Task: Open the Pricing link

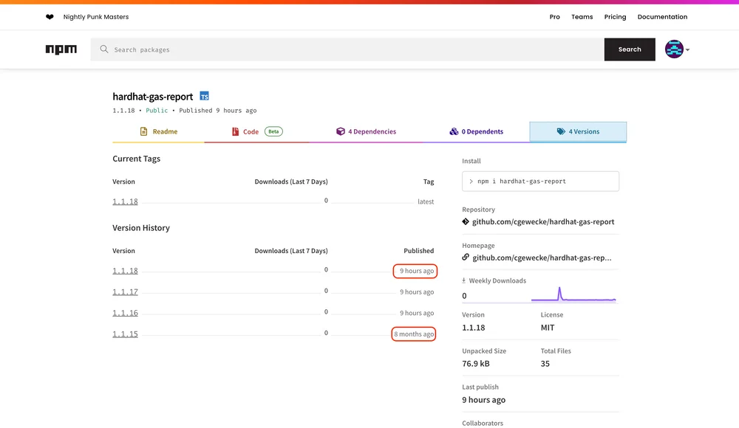Action: [615, 17]
